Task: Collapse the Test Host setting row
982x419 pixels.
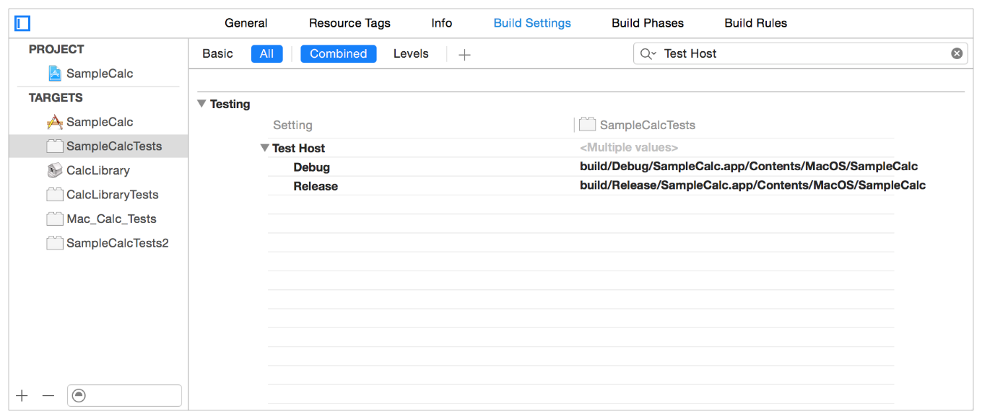Action: (x=264, y=148)
